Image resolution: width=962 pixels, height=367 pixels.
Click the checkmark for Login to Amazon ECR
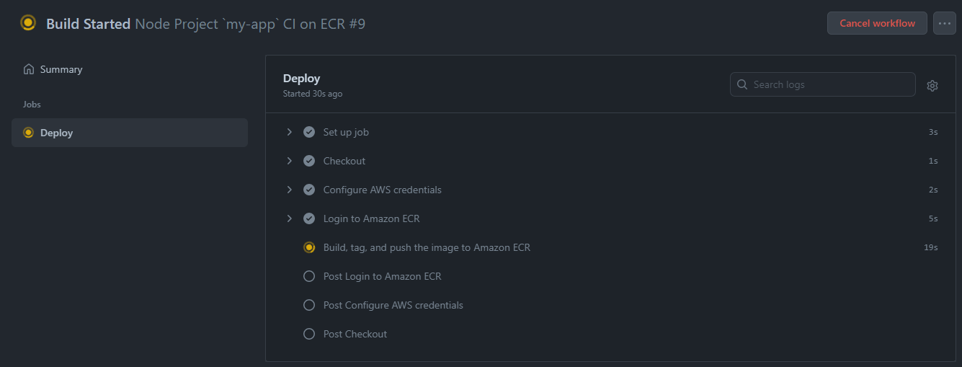[x=309, y=218]
